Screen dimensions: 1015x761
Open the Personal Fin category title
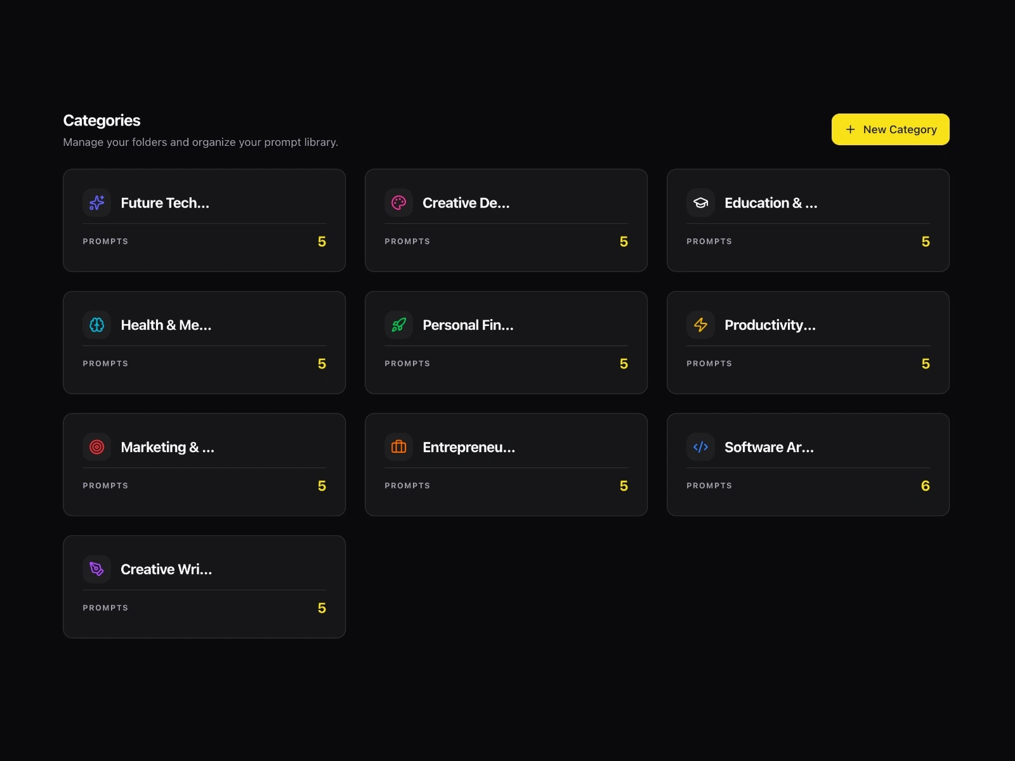(x=468, y=325)
